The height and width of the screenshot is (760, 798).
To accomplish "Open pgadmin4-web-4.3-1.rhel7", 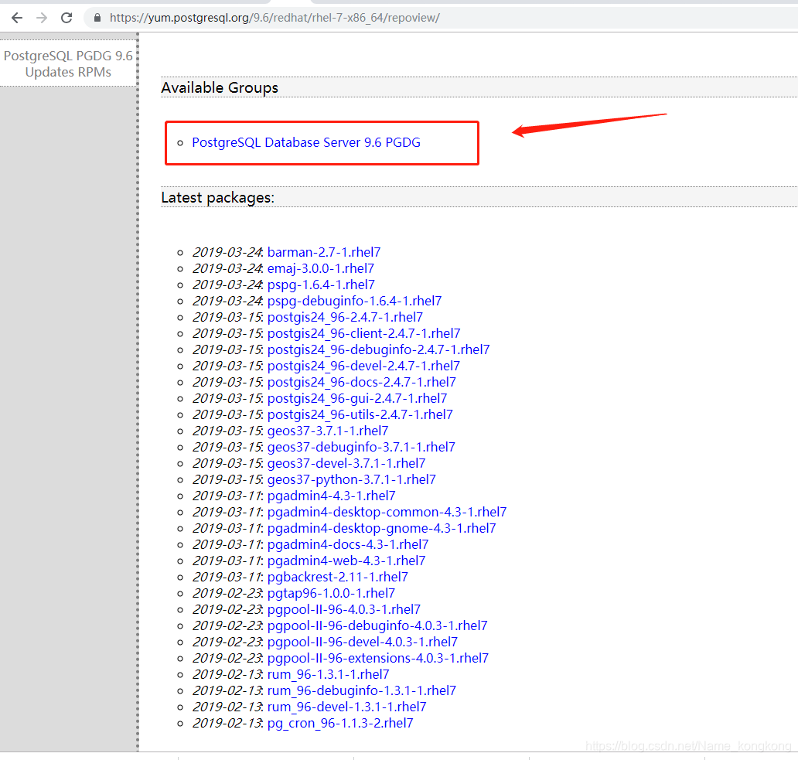I will pyautogui.click(x=346, y=561).
